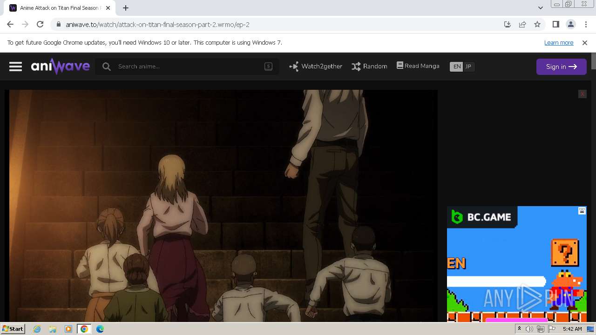Show hidden system tray icons
This screenshot has width=596, height=335.
pyautogui.click(x=519, y=328)
